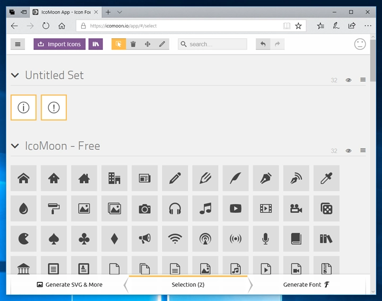The height and width of the screenshot is (301, 382).
Task: Select the film strip icon
Action: click(266, 209)
